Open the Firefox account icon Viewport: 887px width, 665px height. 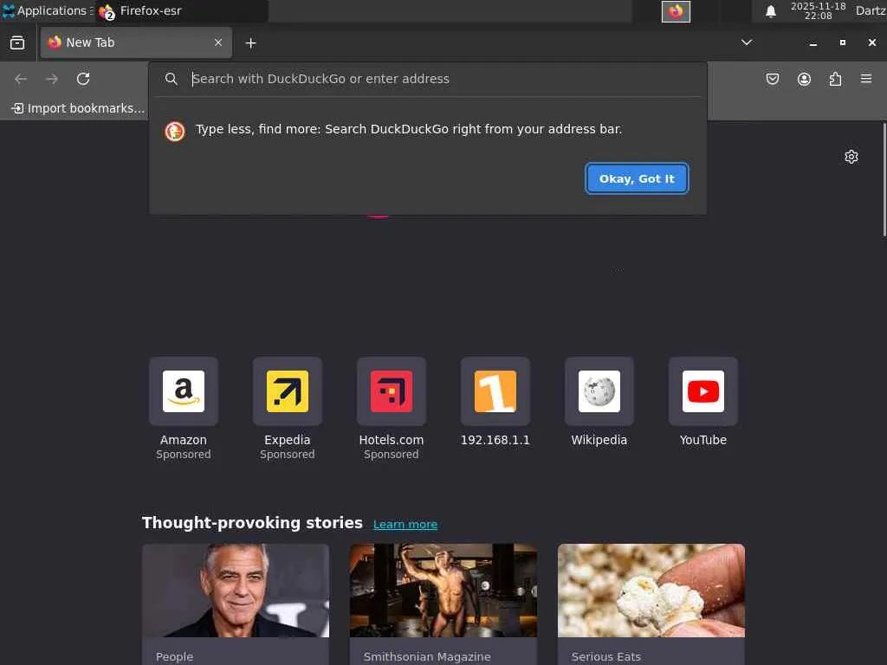click(804, 79)
